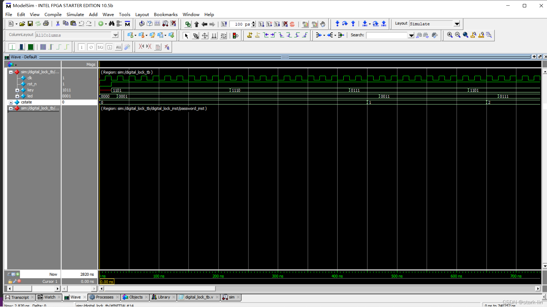
Task: Expand the cstate tree node
Action: [x=11, y=102]
